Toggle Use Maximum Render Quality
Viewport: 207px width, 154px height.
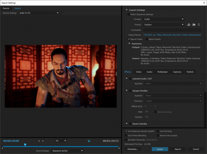click(x=126, y=131)
